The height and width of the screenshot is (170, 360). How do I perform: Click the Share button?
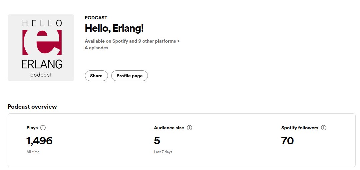(x=96, y=76)
